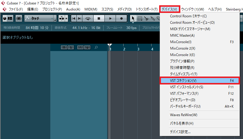This screenshot has height=139, width=243.
Task: Choose VST インストゥルメント(S) entry
Action: click(200, 87)
